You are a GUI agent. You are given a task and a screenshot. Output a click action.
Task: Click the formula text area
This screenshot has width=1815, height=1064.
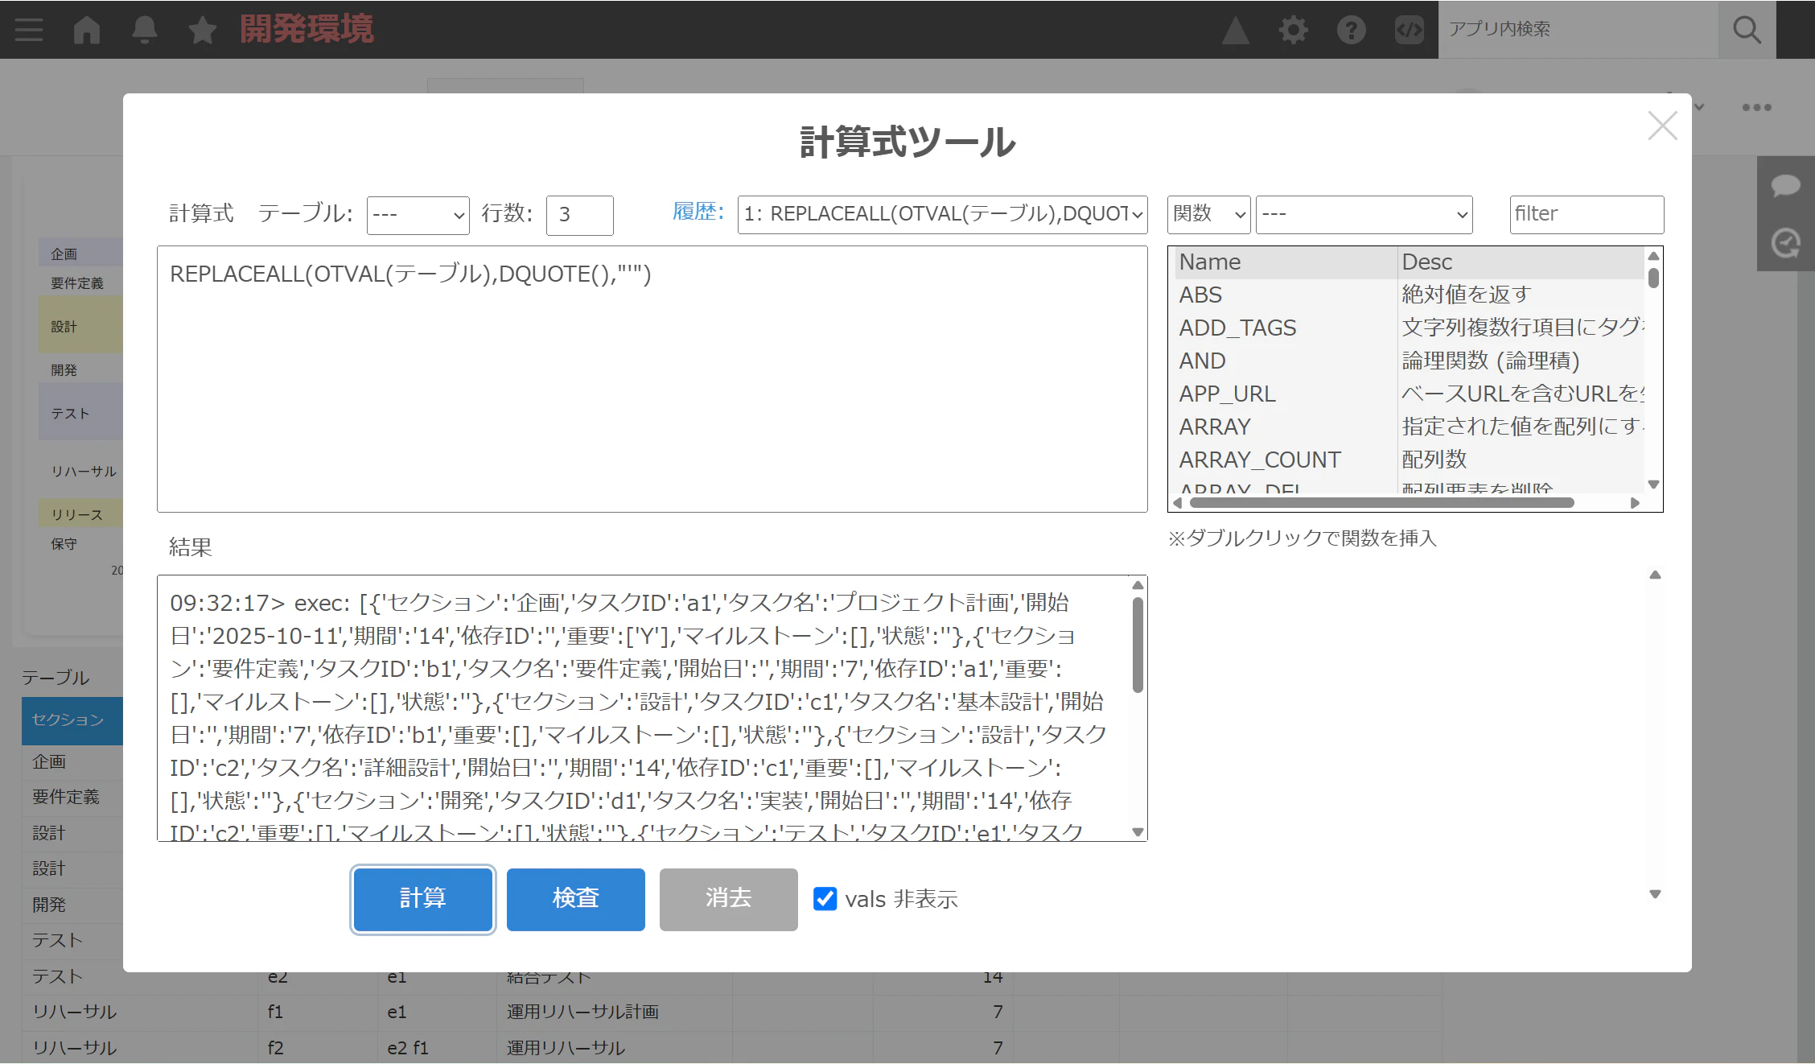pos(652,379)
